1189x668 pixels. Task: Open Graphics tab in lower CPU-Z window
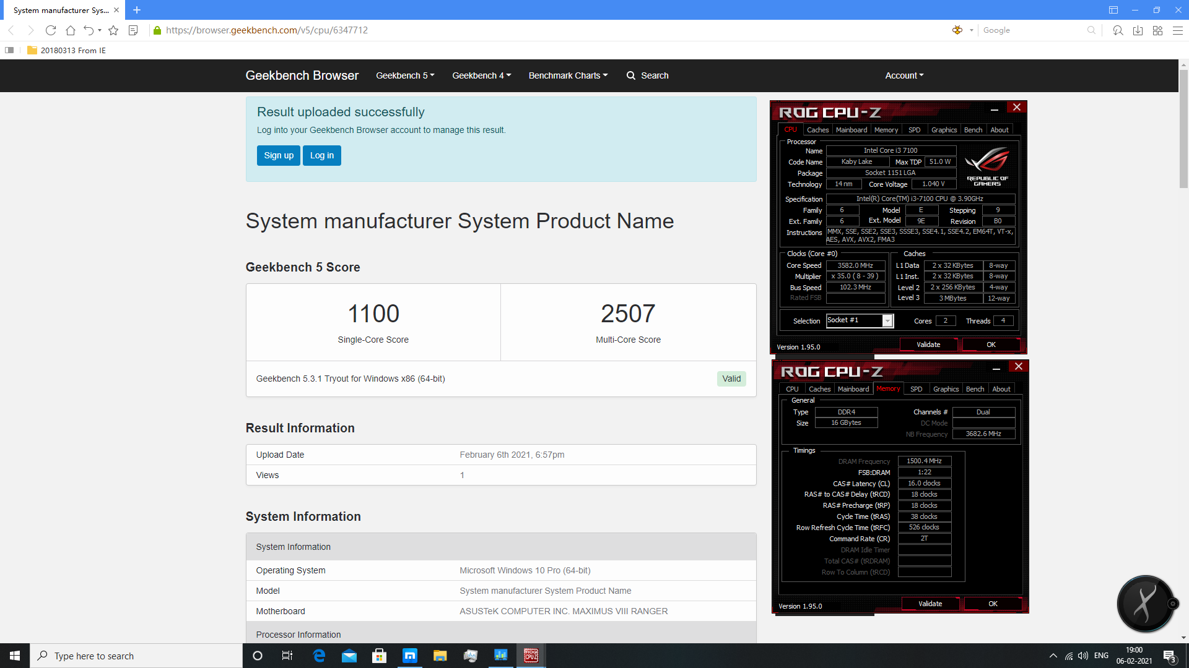pos(946,389)
